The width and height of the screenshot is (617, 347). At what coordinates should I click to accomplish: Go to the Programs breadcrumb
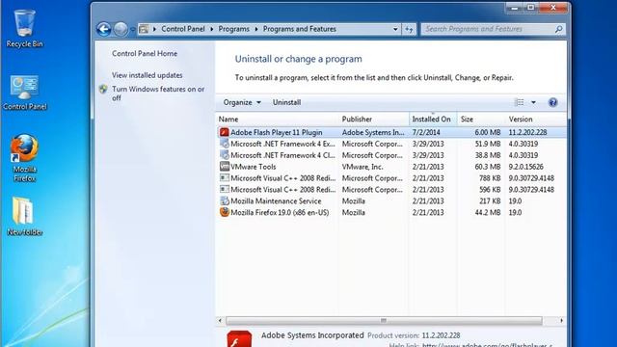click(233, 29)
